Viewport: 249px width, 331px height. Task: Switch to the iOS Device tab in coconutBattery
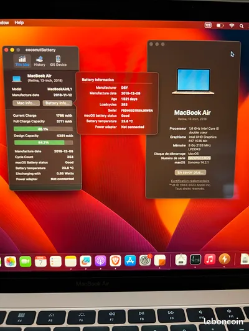(58, 61)
